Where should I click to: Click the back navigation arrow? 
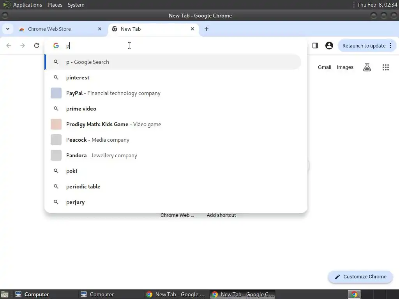pyautogui.click(x=9, y=46)
